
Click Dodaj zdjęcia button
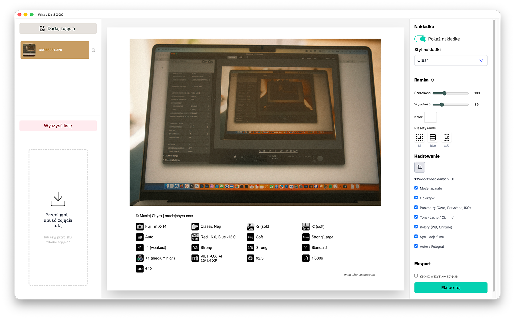58,29
